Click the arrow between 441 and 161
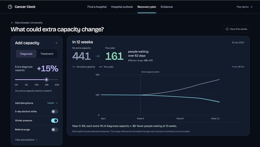The width and height of the screenshot is (260, 147). (x=98, y=56)
